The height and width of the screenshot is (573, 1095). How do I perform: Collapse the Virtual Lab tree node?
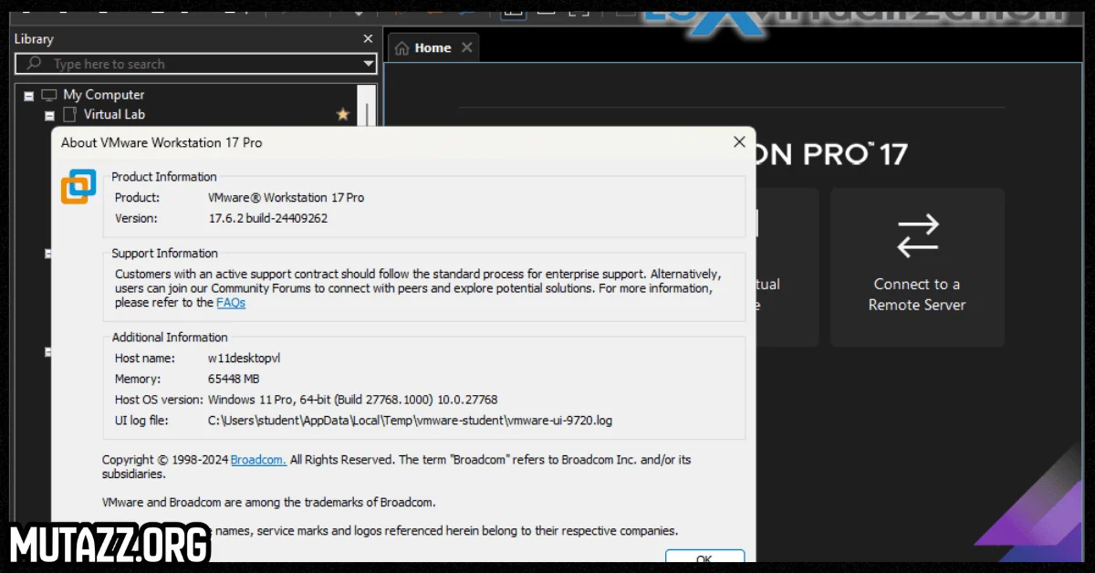click(49, 113)
